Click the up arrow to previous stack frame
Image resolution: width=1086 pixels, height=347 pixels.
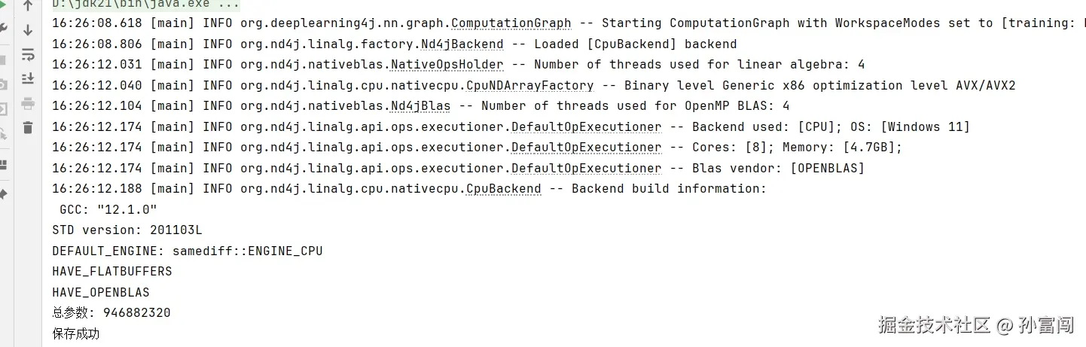(x=28, y=7)
